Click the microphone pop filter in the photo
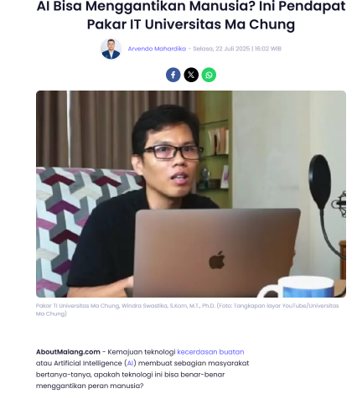 tap(320, 182)
